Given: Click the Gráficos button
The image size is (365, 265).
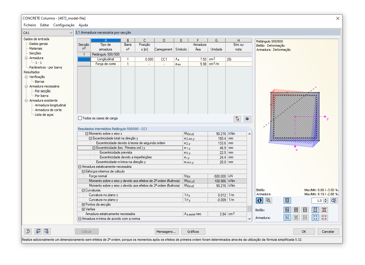Looking at the screenshot, I should pos(193,232).
